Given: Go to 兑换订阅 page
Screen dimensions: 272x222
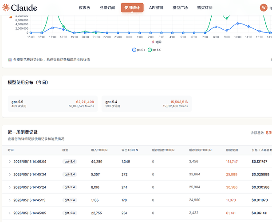Looking at the screenshot, I should tap(107, 8).
